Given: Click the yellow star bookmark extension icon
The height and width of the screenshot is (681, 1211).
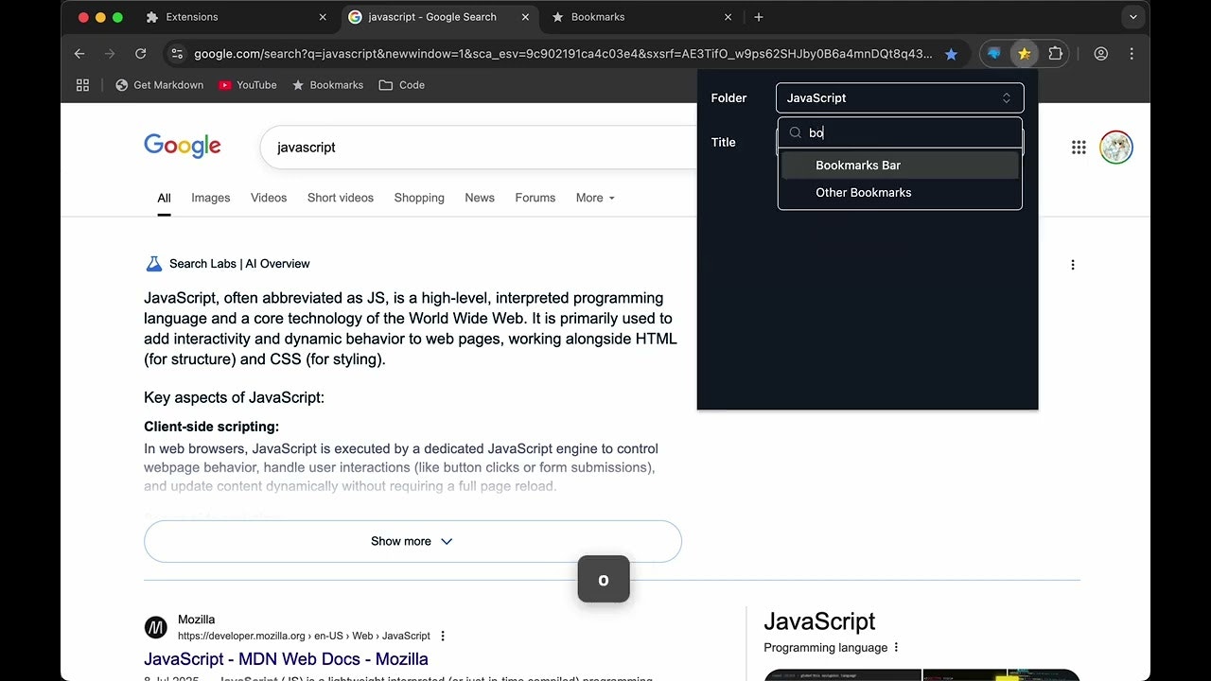Looking at the screenshot, I should [1024, 54].
